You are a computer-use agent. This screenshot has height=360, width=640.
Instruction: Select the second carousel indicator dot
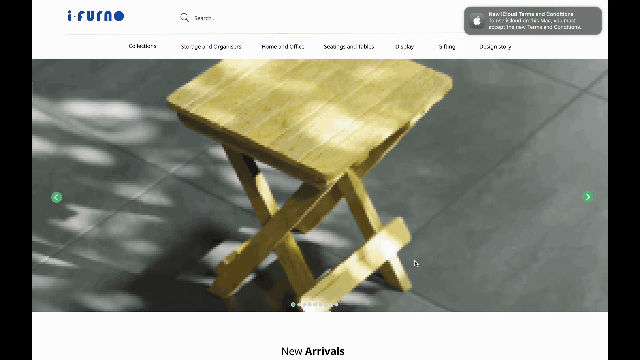click(x=299, y=304)
